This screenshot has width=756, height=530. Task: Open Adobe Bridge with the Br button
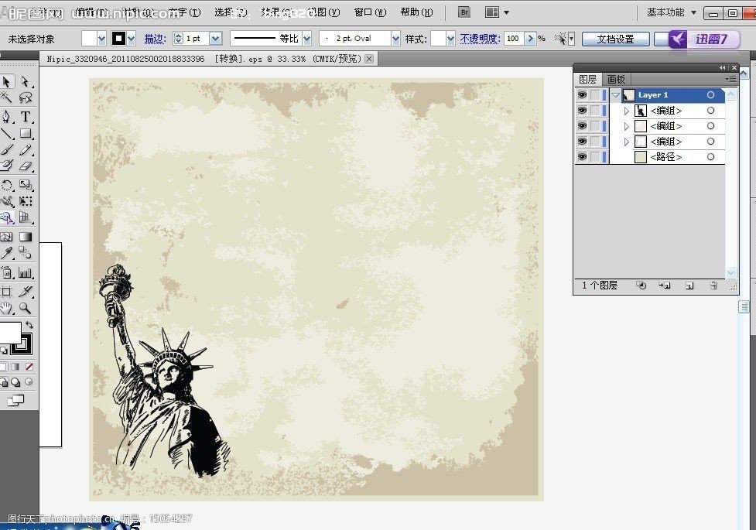(464, 12)
